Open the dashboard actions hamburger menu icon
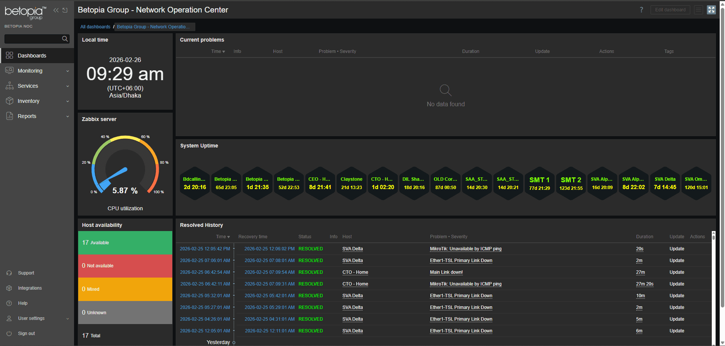Viewport: 725px width, 346px height. tap(699, 10)
